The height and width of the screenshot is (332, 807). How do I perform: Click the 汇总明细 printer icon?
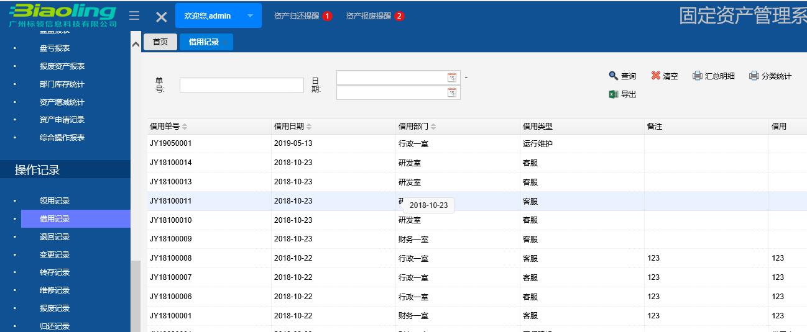tap(698, 76)
